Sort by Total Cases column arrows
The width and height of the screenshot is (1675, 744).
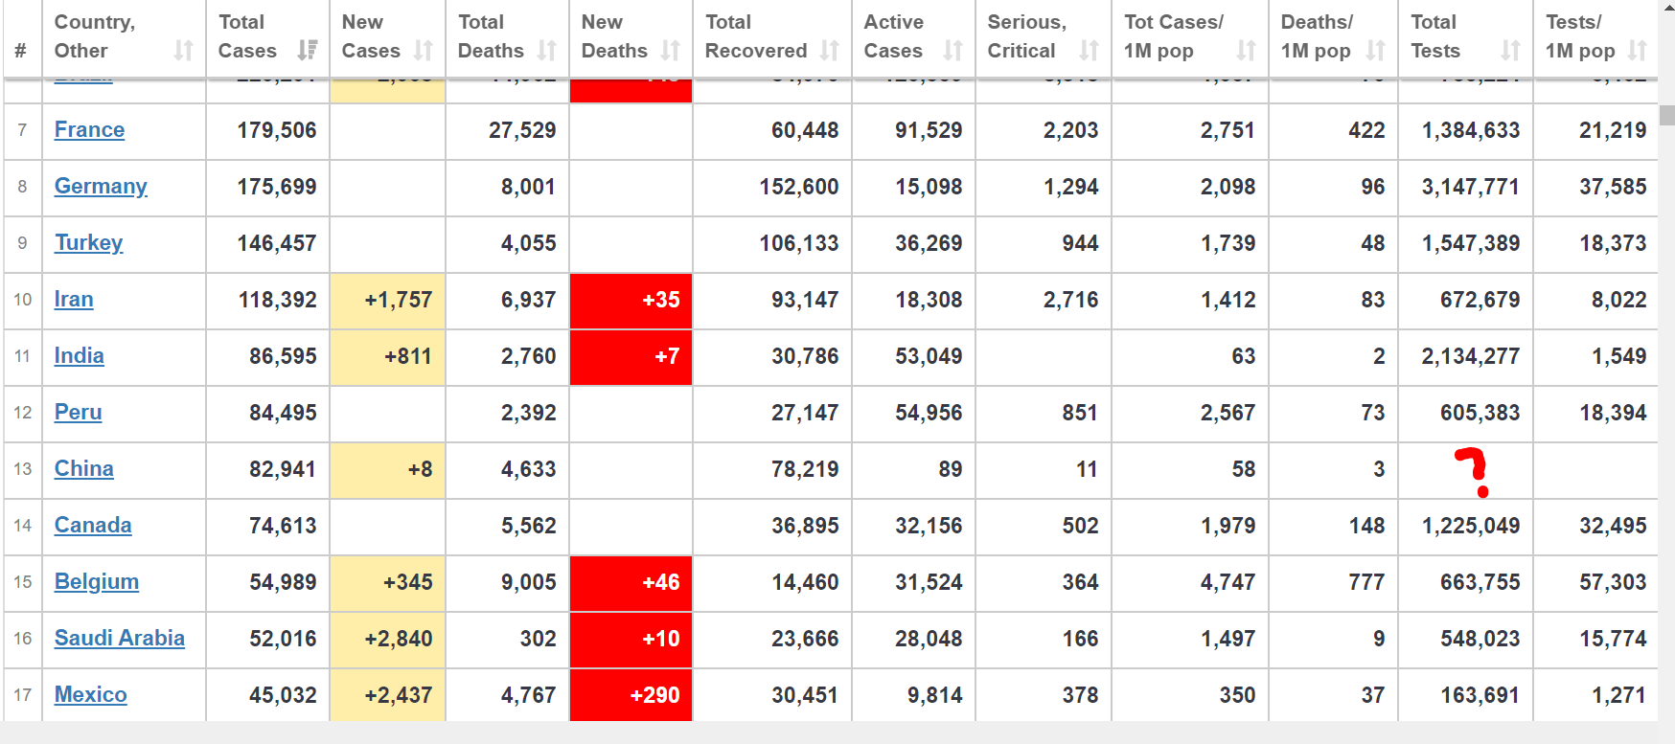[x=307, y=50]
